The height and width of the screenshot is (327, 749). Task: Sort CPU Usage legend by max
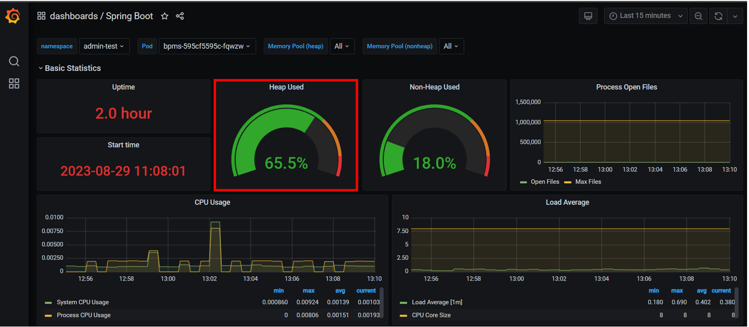pyautogui.click(x=309, y=291)
